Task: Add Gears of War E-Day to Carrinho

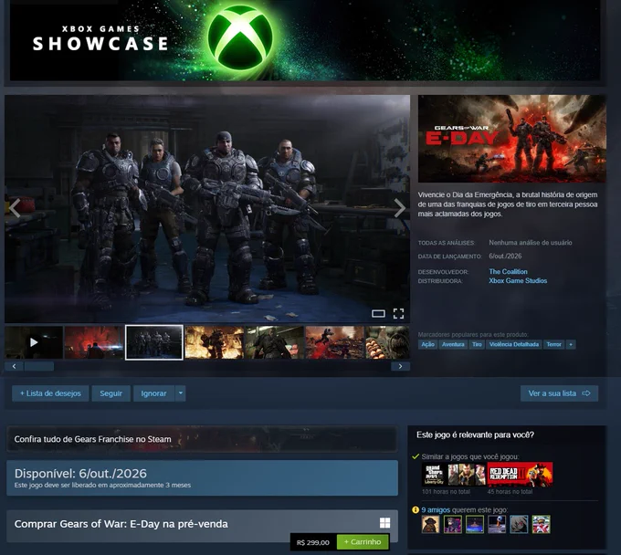Action: click(363, 542)
